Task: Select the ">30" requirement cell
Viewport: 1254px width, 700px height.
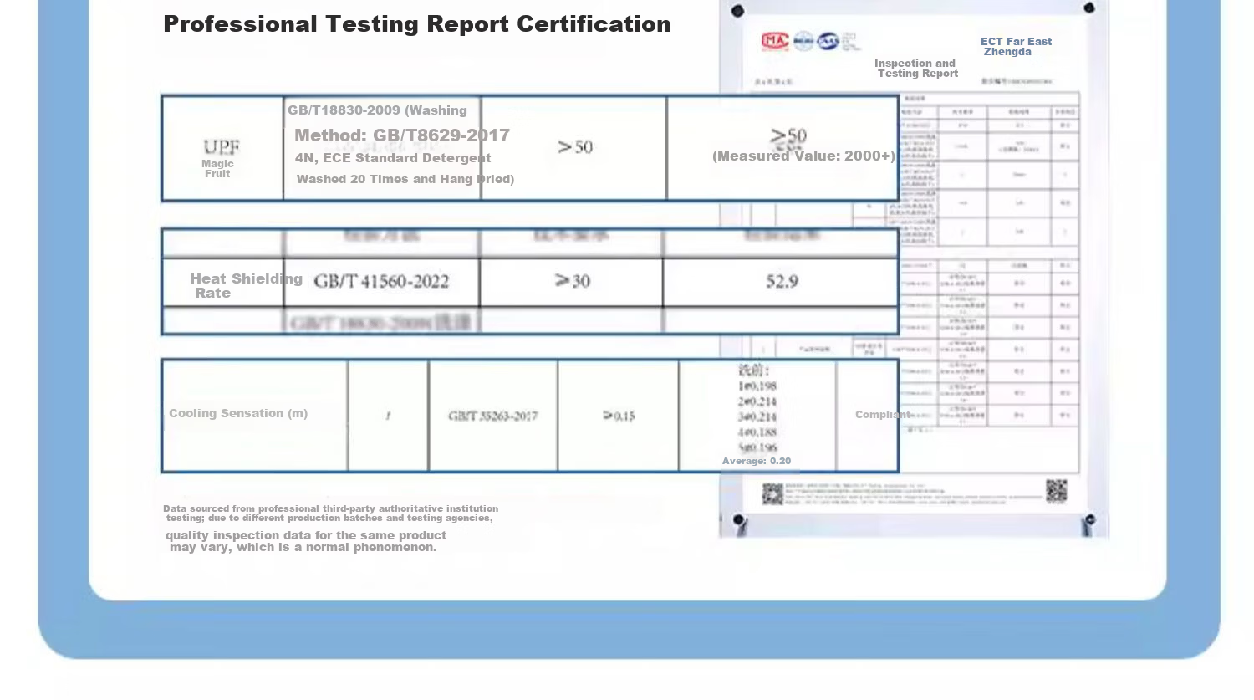Action: [573, 281]
